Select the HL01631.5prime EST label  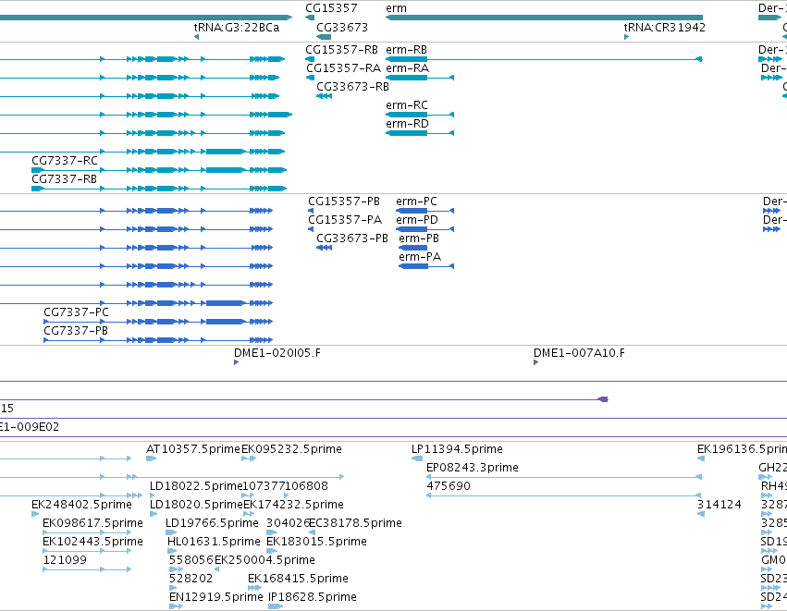click(214, 542)
